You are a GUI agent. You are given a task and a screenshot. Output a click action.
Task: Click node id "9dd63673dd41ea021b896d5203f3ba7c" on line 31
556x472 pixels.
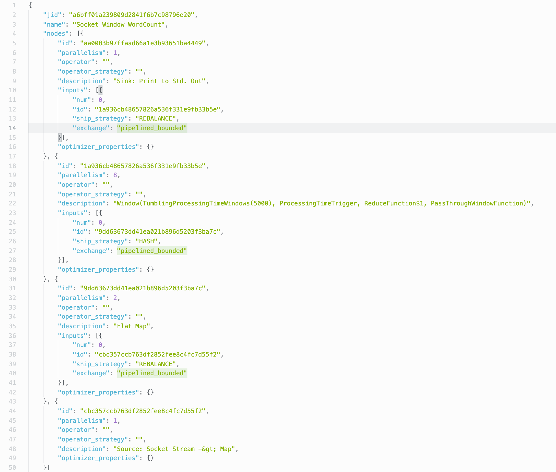point(143,288)
